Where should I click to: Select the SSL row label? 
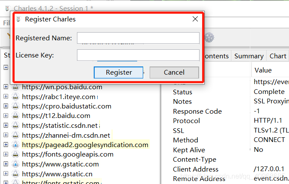pyautogui.click(x=178, y=131)
